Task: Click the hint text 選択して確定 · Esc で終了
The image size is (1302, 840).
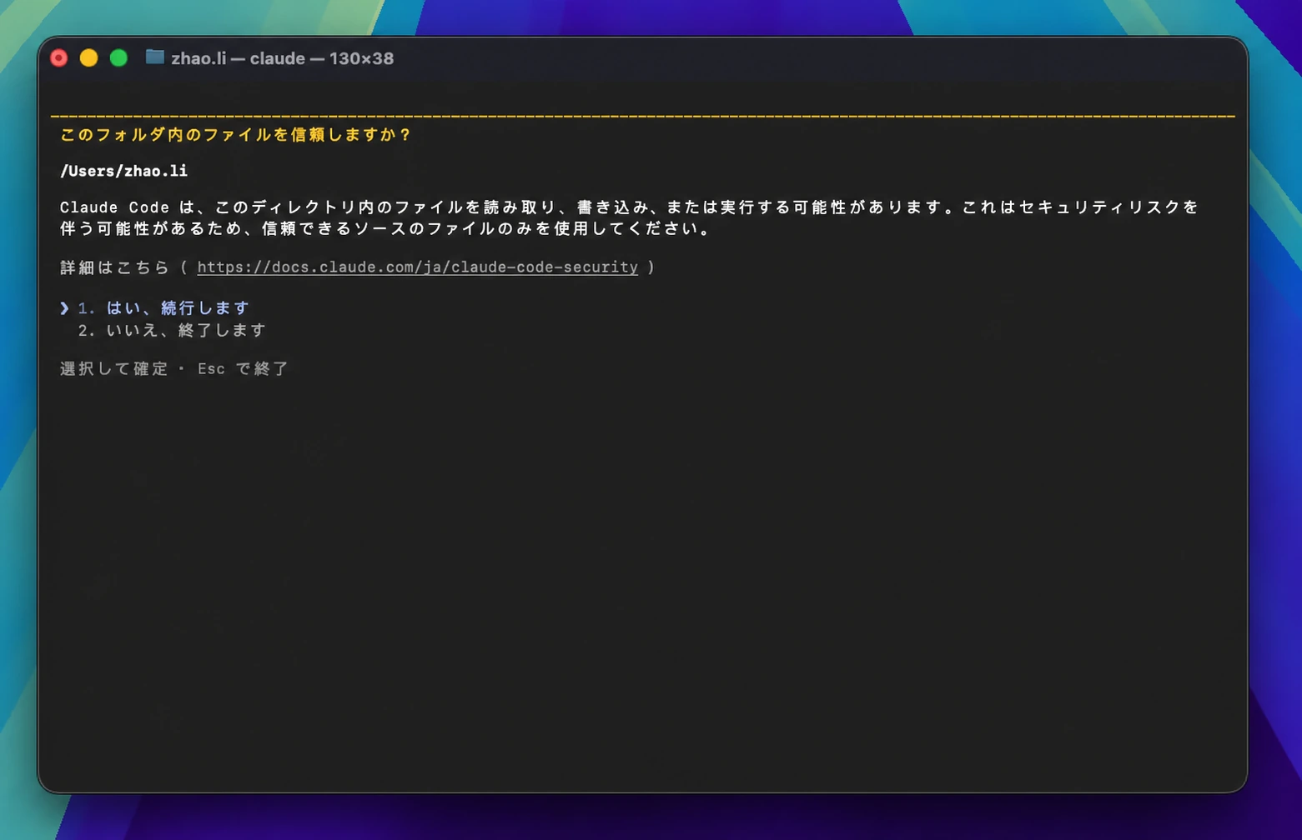Action: tap(174, 369)
